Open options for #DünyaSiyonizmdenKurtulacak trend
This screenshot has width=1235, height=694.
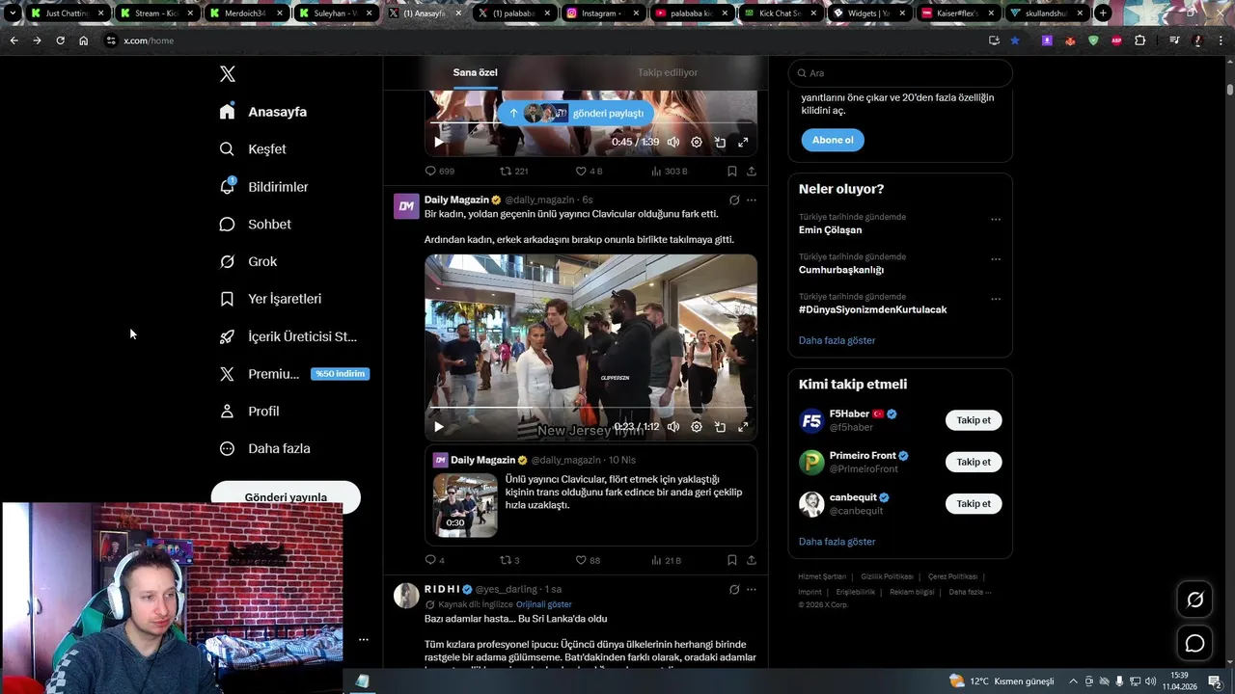coord(996,299)
